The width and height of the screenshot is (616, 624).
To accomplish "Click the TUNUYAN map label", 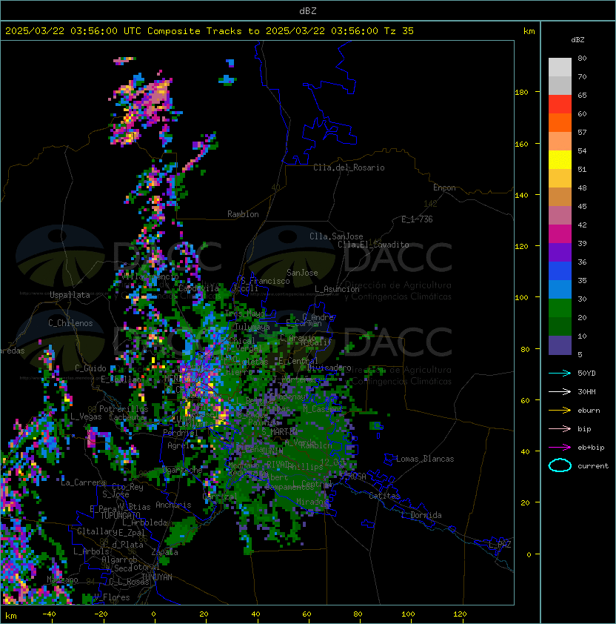I will pos(157,577).
